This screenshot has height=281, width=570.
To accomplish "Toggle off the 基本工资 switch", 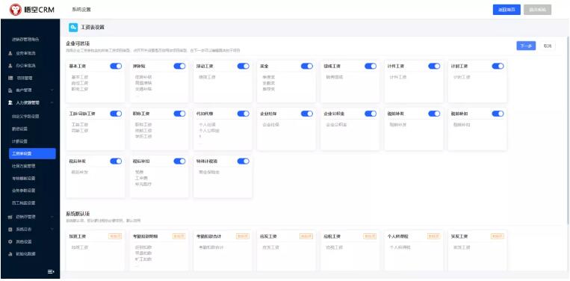I will (116, 67).
